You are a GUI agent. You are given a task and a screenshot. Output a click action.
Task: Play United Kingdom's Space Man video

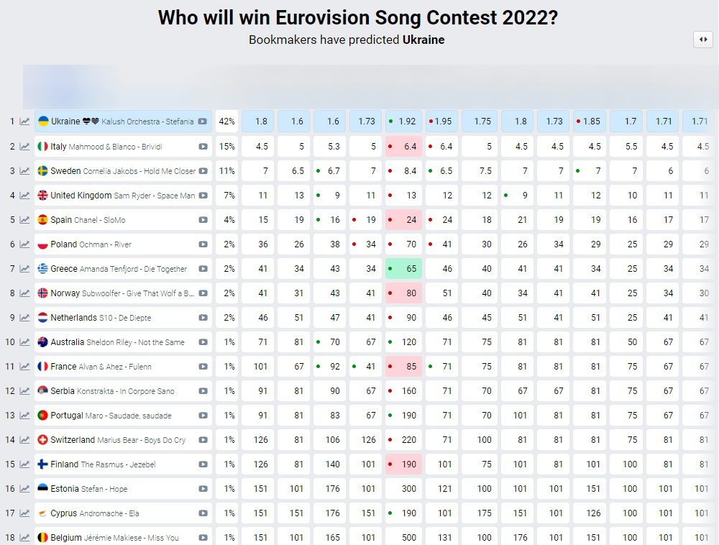tap(203, 196)
